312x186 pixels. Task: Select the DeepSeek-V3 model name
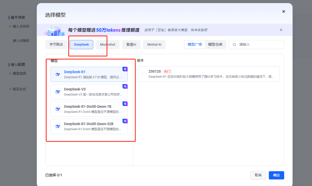pyautogui.click(x=75, y=89)
